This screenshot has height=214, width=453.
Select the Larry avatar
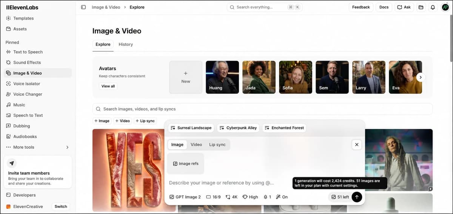369,77
